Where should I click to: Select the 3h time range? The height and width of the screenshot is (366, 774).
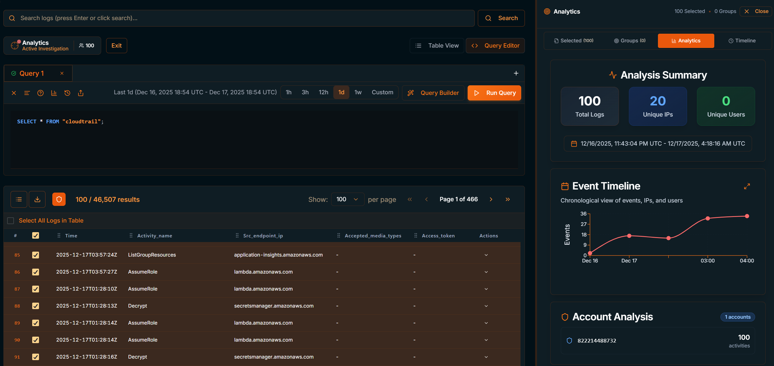click(305, 92)
